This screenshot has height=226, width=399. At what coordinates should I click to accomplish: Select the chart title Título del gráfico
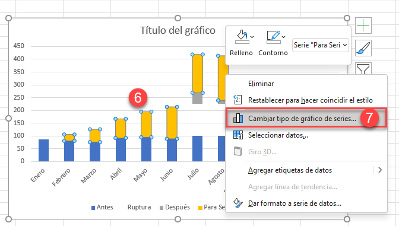coord(178,30)
